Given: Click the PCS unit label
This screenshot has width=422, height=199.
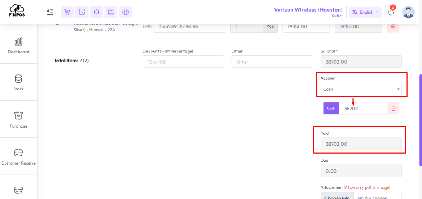Looking at the screenshot, I should click(x=270, y=27).
